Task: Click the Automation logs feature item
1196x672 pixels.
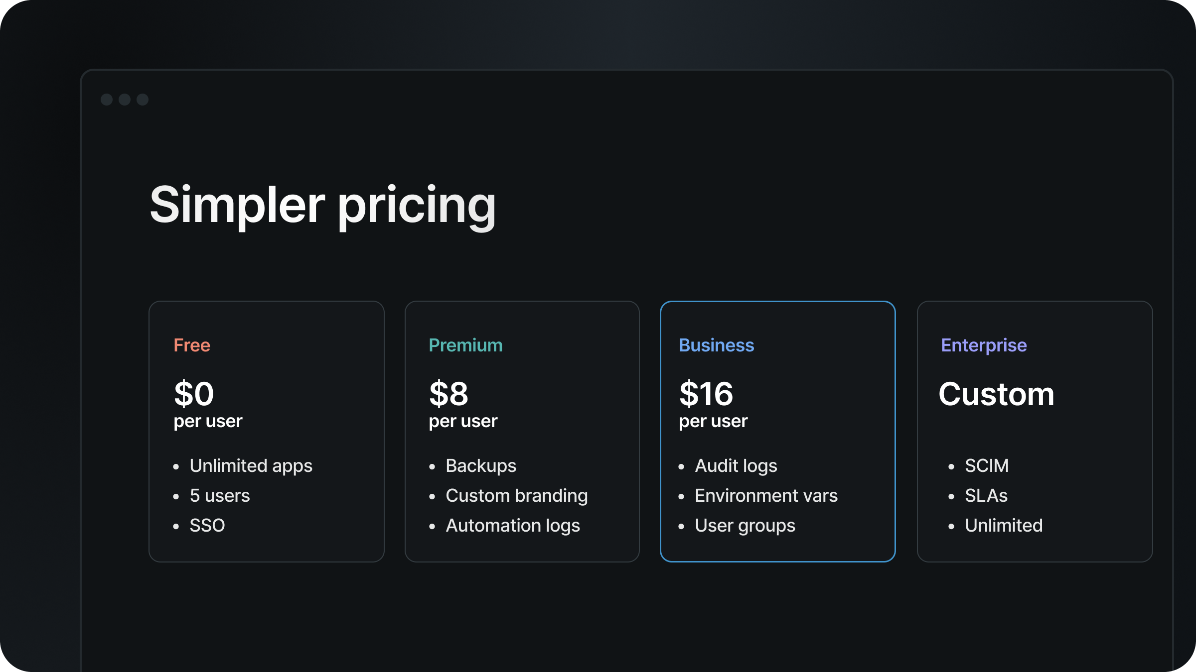Action: point(513,526)
